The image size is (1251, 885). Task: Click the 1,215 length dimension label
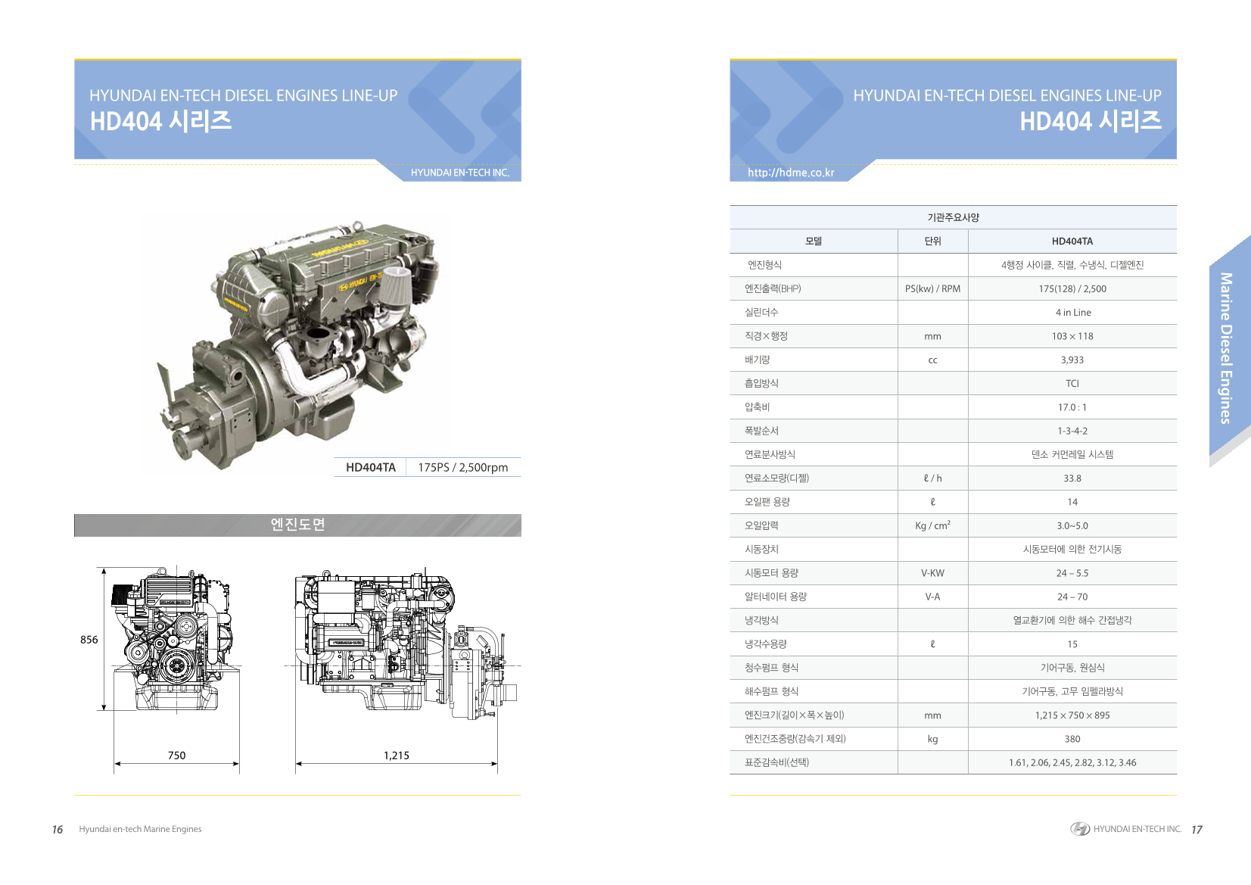(x=396, y=755)
